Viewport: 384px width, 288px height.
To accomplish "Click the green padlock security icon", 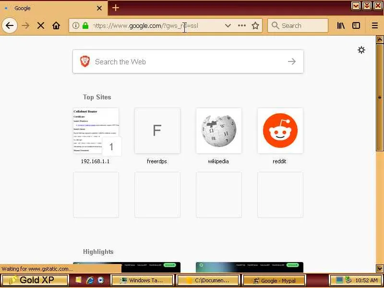I will [85, 25].
